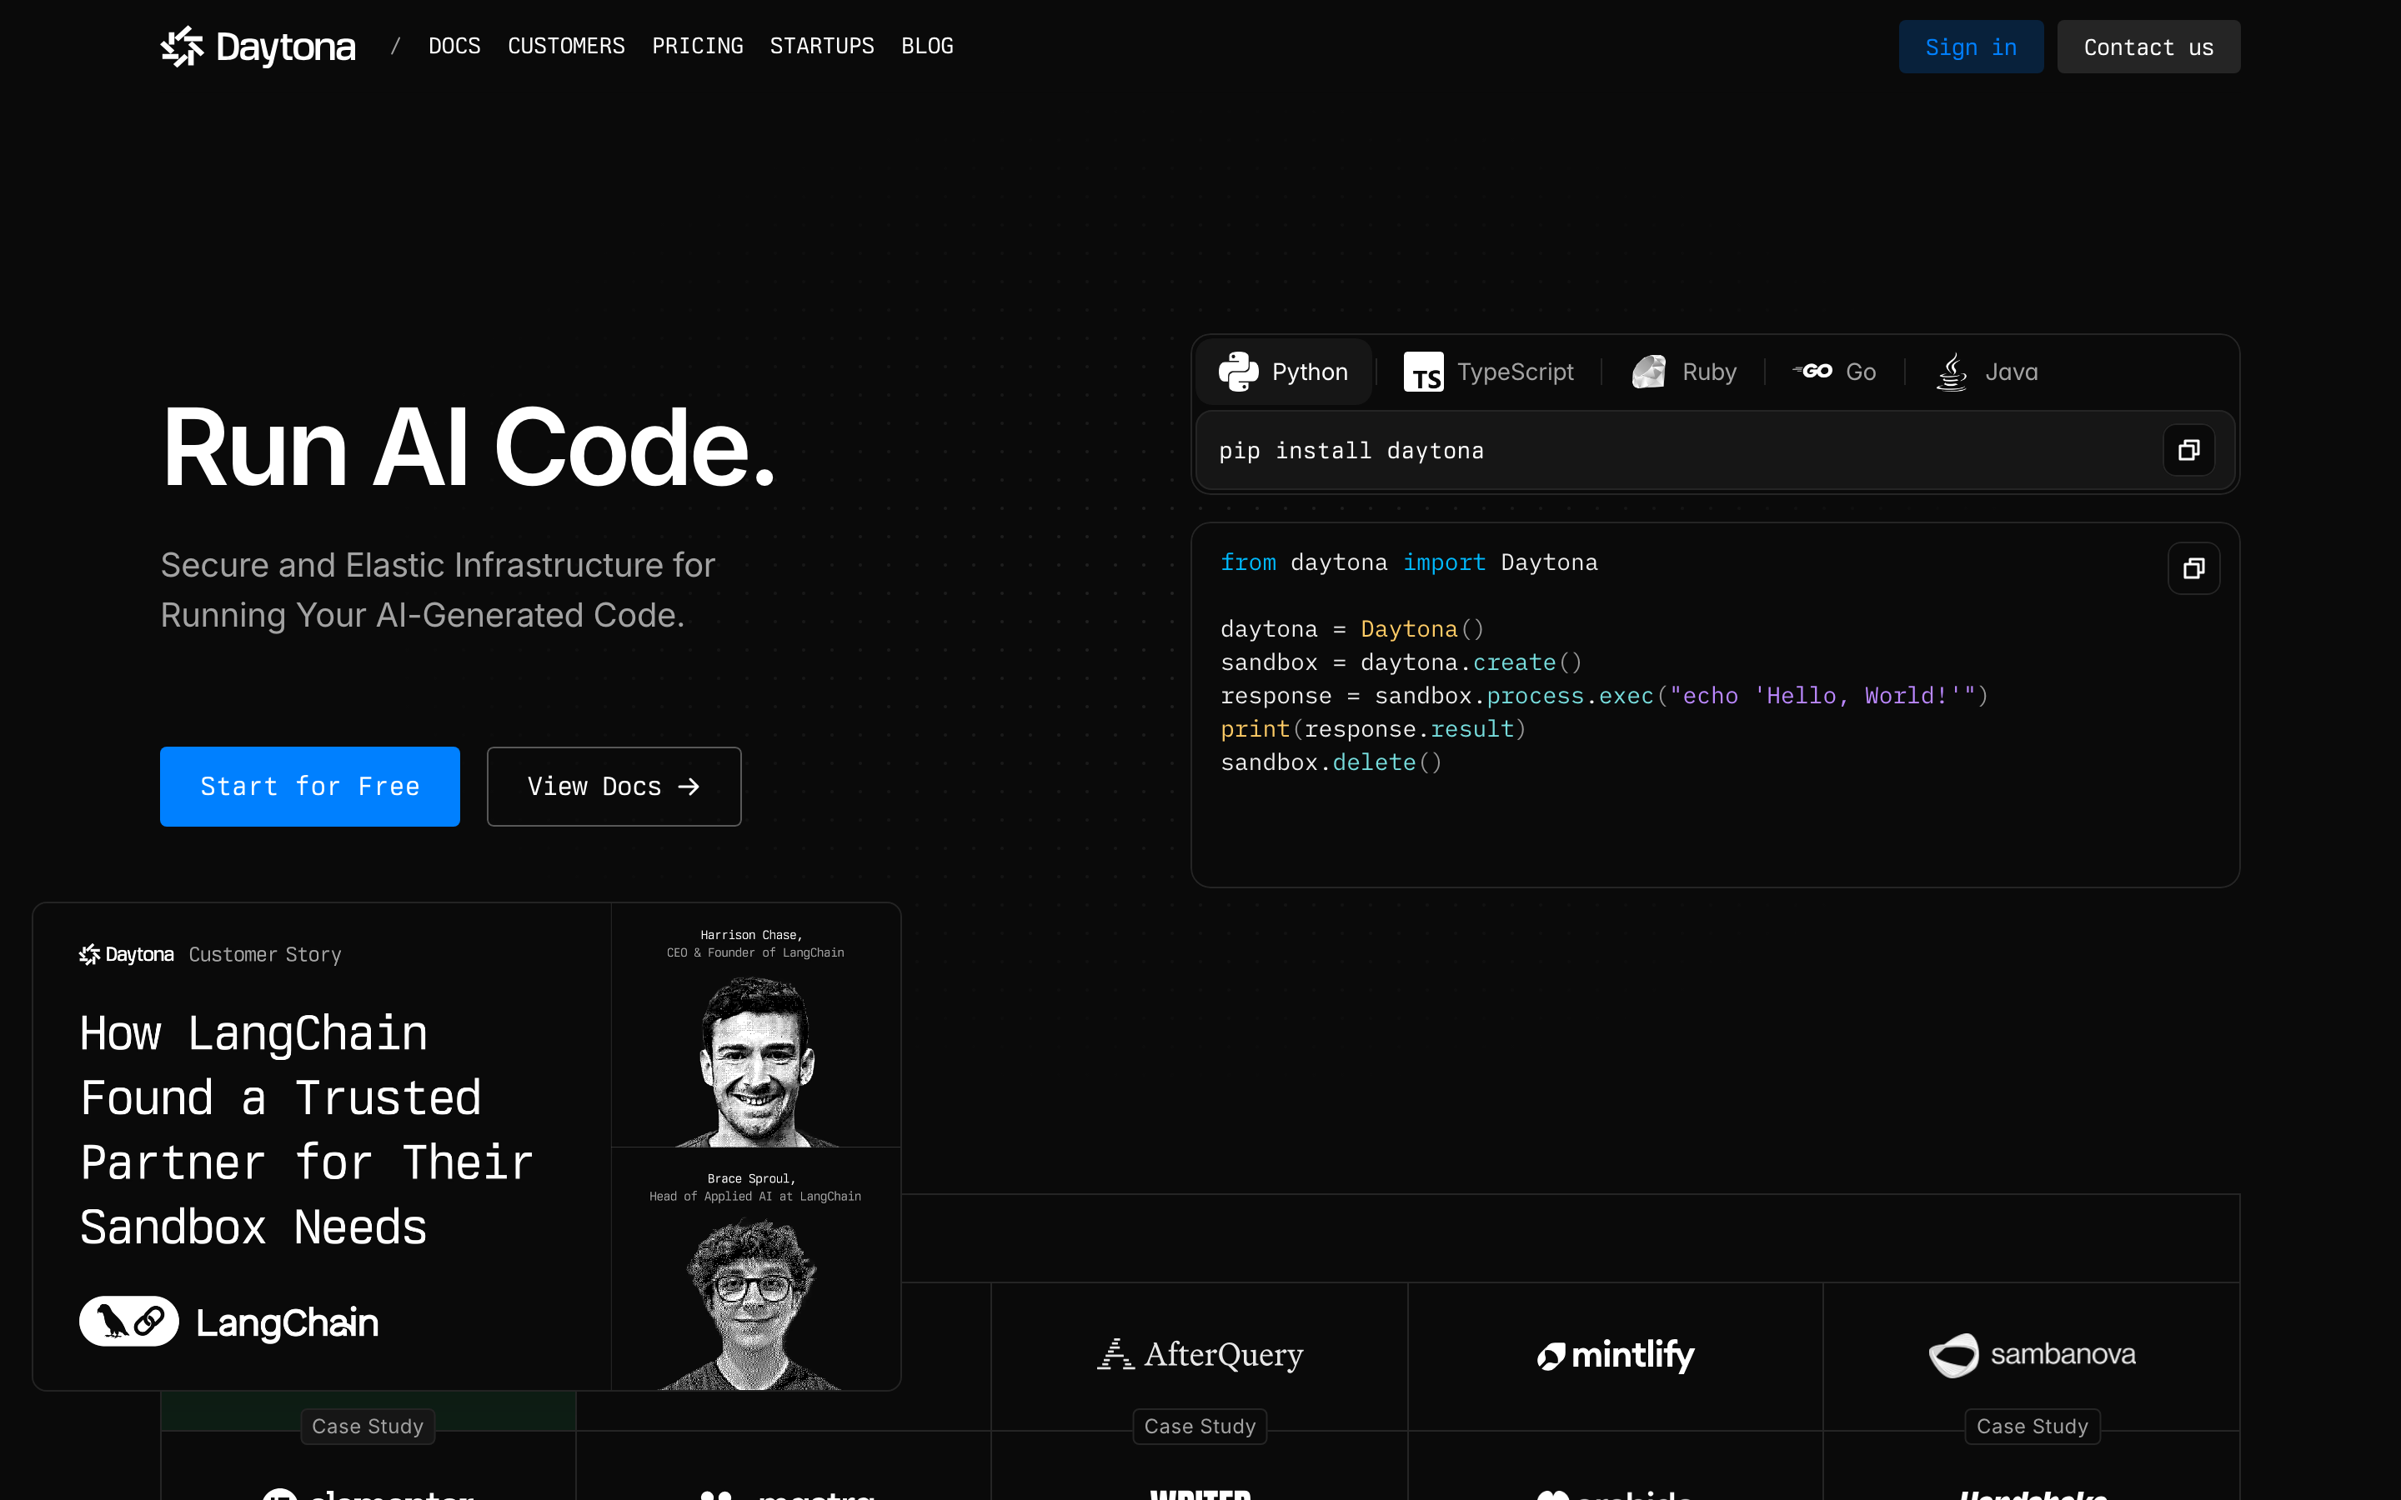The width and height of the screenshot is (2401, 1500).
Task: Click the sambanova swirl icon
Action: tap(1953, 1355)
